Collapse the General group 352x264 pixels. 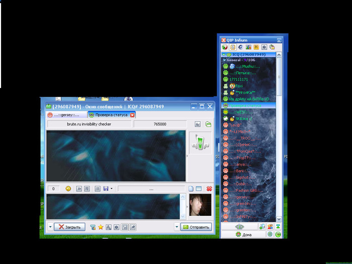coord(224,60)
